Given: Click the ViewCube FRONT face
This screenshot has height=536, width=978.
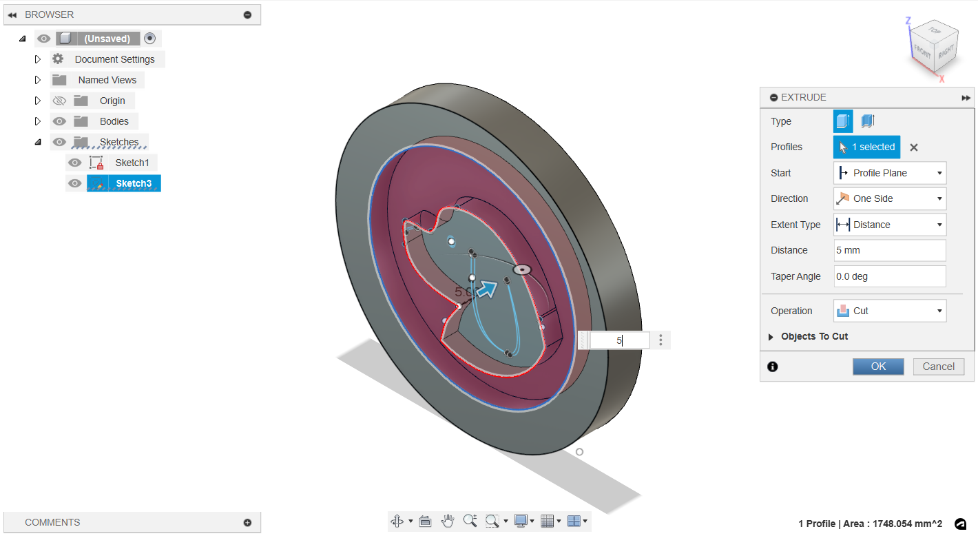Looking at the screenshot, I should click(922, 53).
